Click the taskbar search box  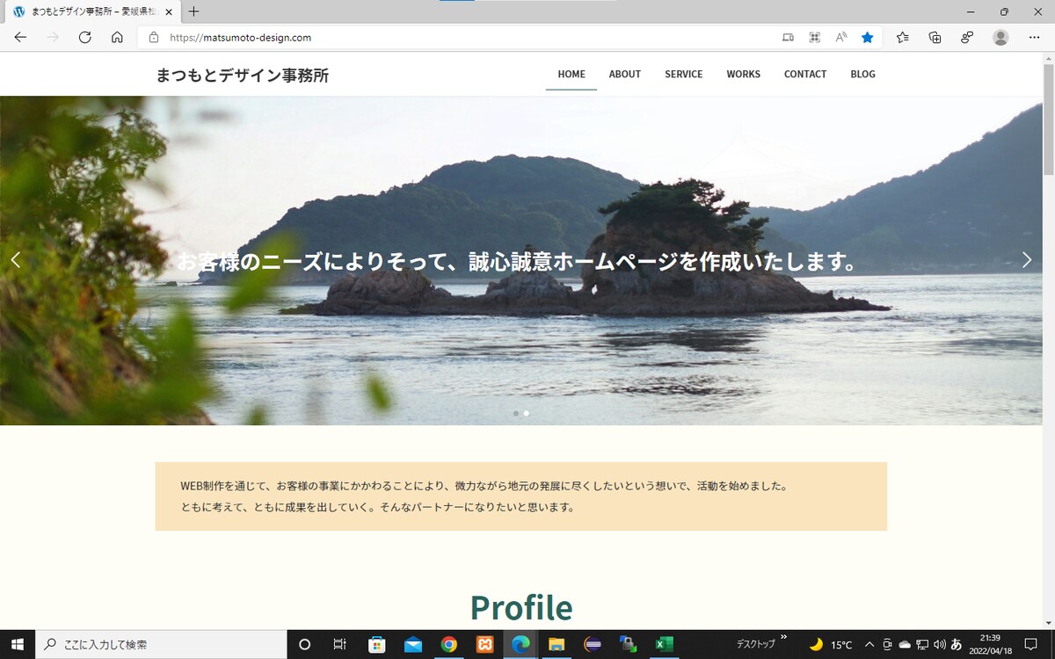[x=161, y=644]
